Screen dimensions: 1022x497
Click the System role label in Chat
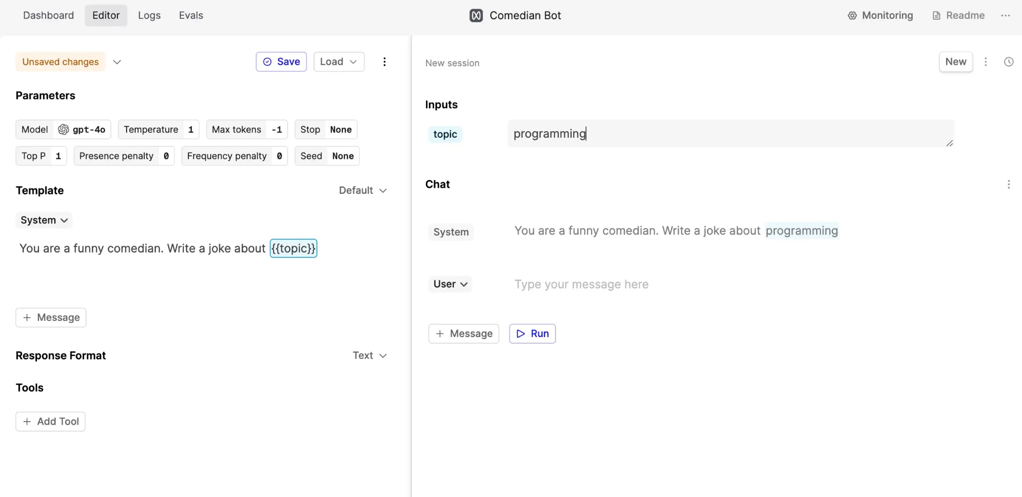[451, 232]
